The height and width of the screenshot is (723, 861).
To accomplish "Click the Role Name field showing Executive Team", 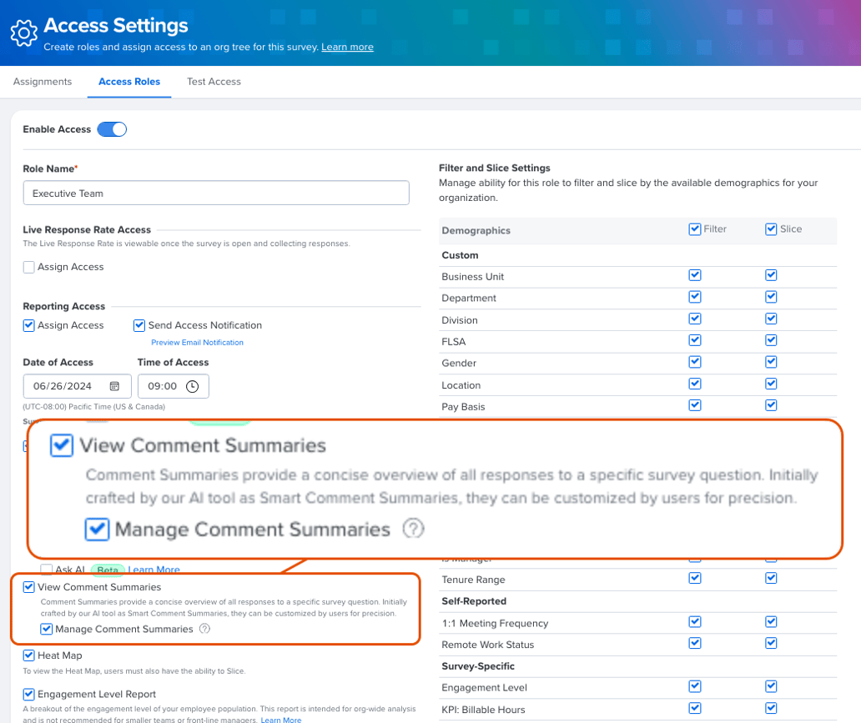I will [x=216, y=193].
